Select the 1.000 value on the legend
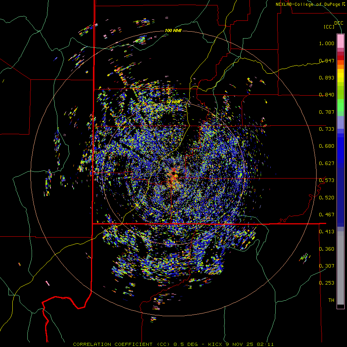The image size is (347, 347). 327,43
